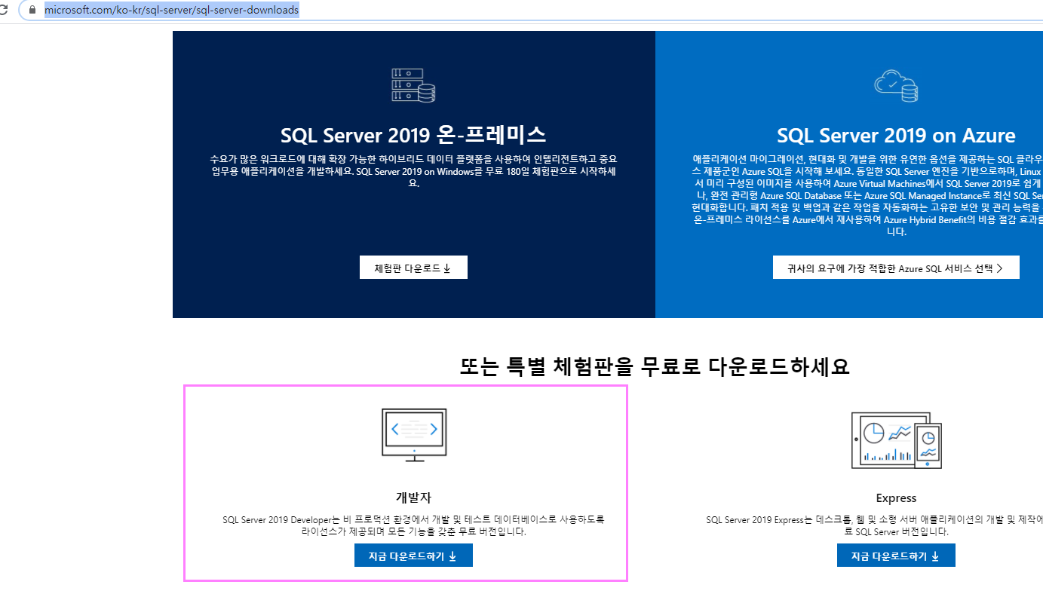
Task: Click the server database icon above On-Premises
Action: pos(413,85)
